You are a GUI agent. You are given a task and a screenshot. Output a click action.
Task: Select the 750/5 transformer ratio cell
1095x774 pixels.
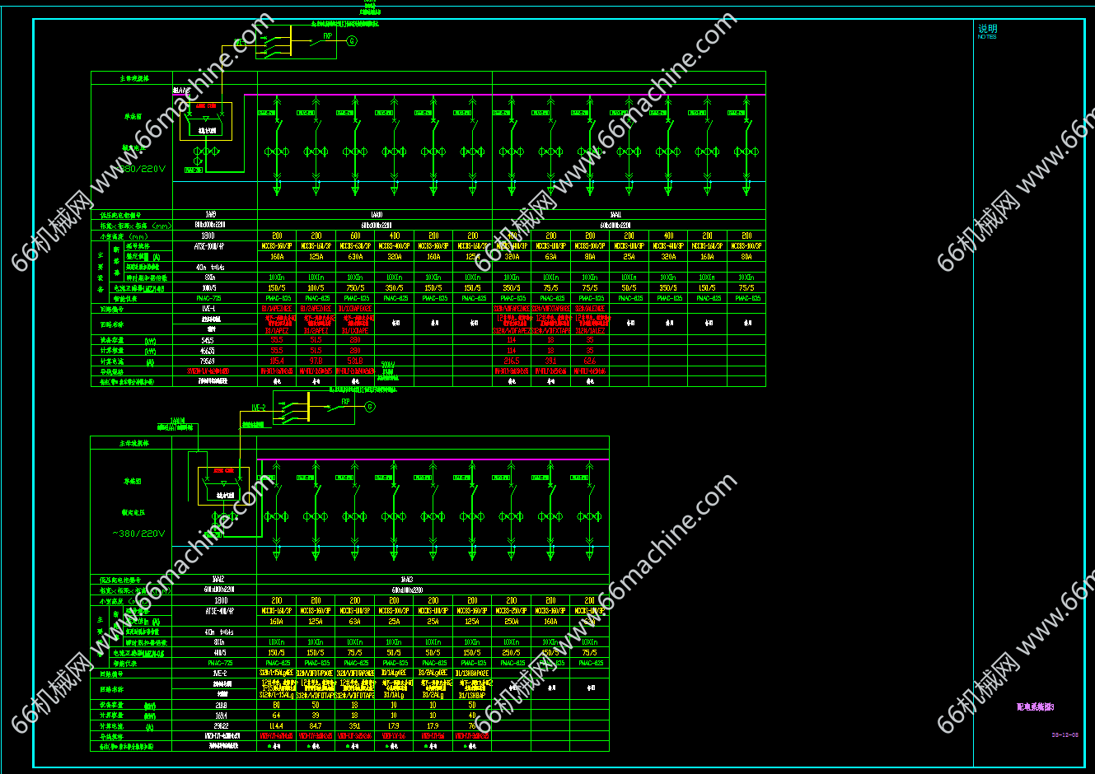355,288
